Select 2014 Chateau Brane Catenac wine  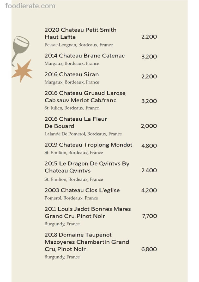pyautogui.click(x=85, y=56)
